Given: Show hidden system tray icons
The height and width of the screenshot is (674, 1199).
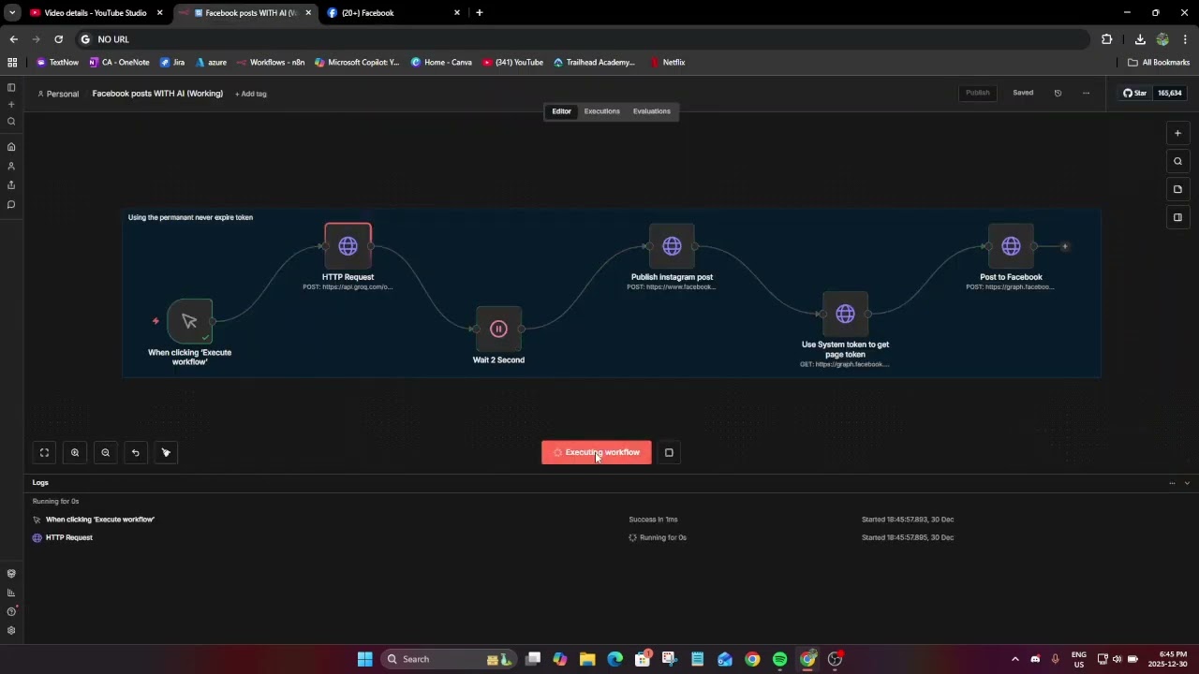Looking at the screenshot, I should point(1014,659).
